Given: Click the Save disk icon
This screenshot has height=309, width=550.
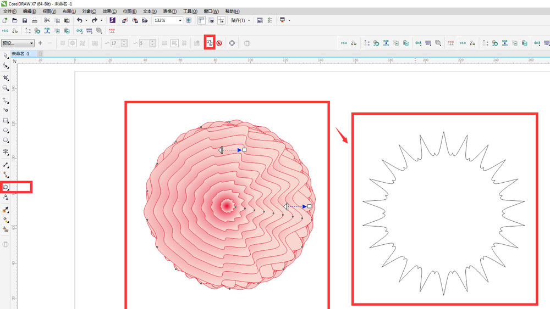Looking at the screenshot, I should point(24,20).
